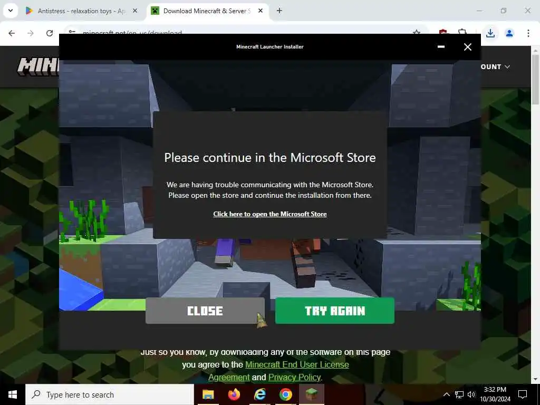Switch to the Download Minecraft & Server tab

(207, 11)
